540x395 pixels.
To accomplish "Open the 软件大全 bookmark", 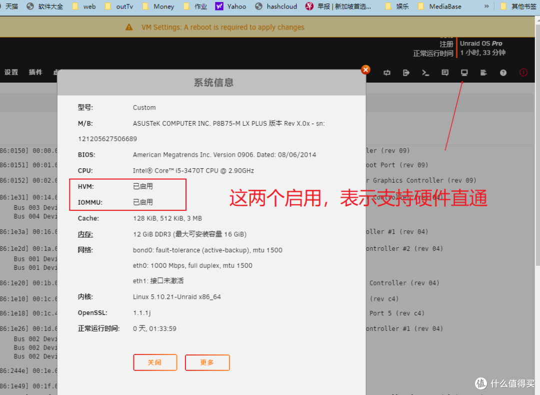I will point(45,6).
